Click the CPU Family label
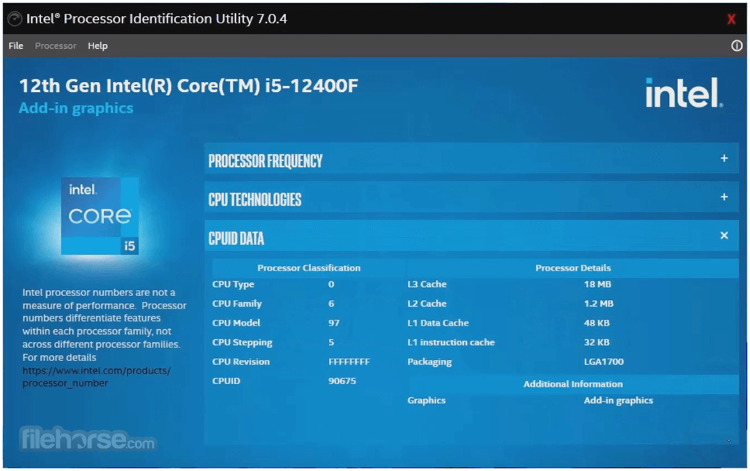Screen dimensions: 750x471 pos(237,304)
